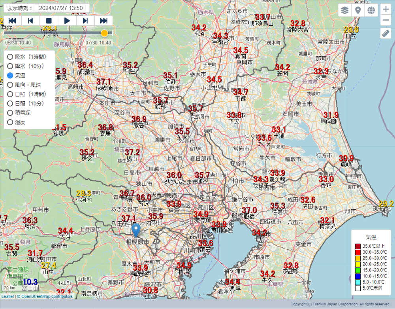Select the 湿度 radio option
395x309 pixels.
point(10,122)
